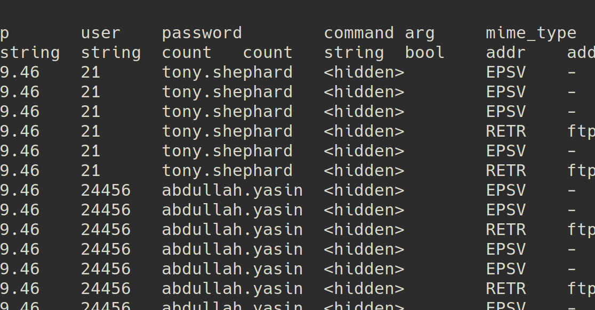
Task: Click the last "tony.shephard" entry
Action: click(x=227, y=171)
